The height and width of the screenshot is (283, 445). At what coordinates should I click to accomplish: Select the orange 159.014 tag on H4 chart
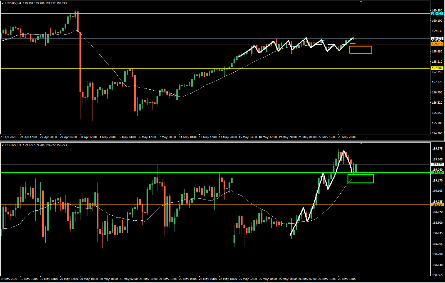click(x=437, y=44)
